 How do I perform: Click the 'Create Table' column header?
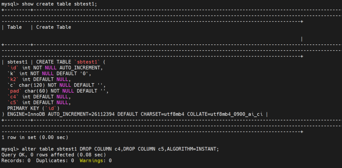(54, 27)
